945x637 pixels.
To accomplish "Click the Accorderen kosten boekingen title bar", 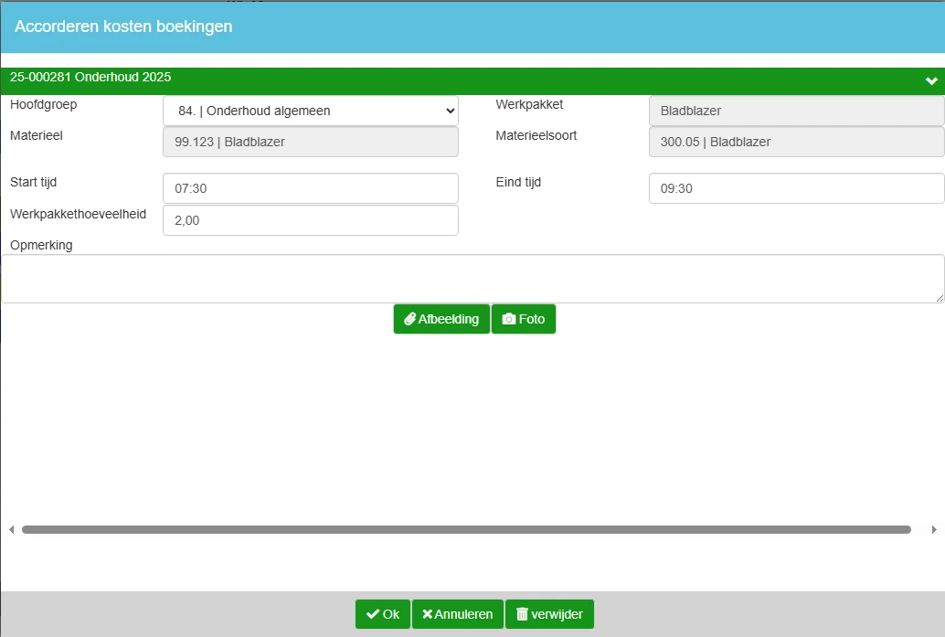I will pos(472,27).
